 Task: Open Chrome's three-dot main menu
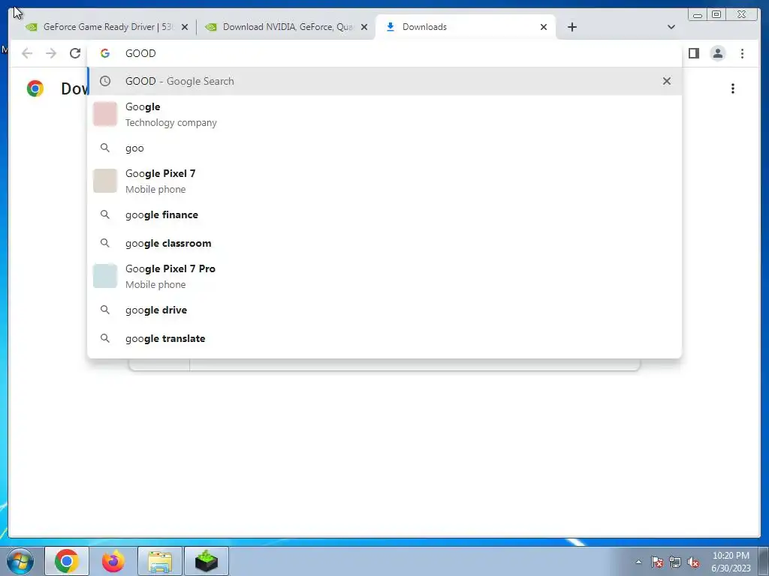tap(742, 53)
